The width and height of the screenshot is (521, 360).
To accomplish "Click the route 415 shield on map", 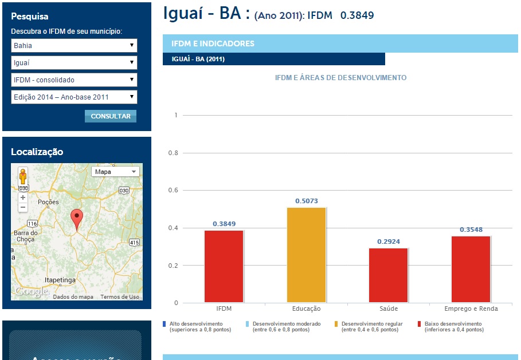I will click(x=134, y=243).
